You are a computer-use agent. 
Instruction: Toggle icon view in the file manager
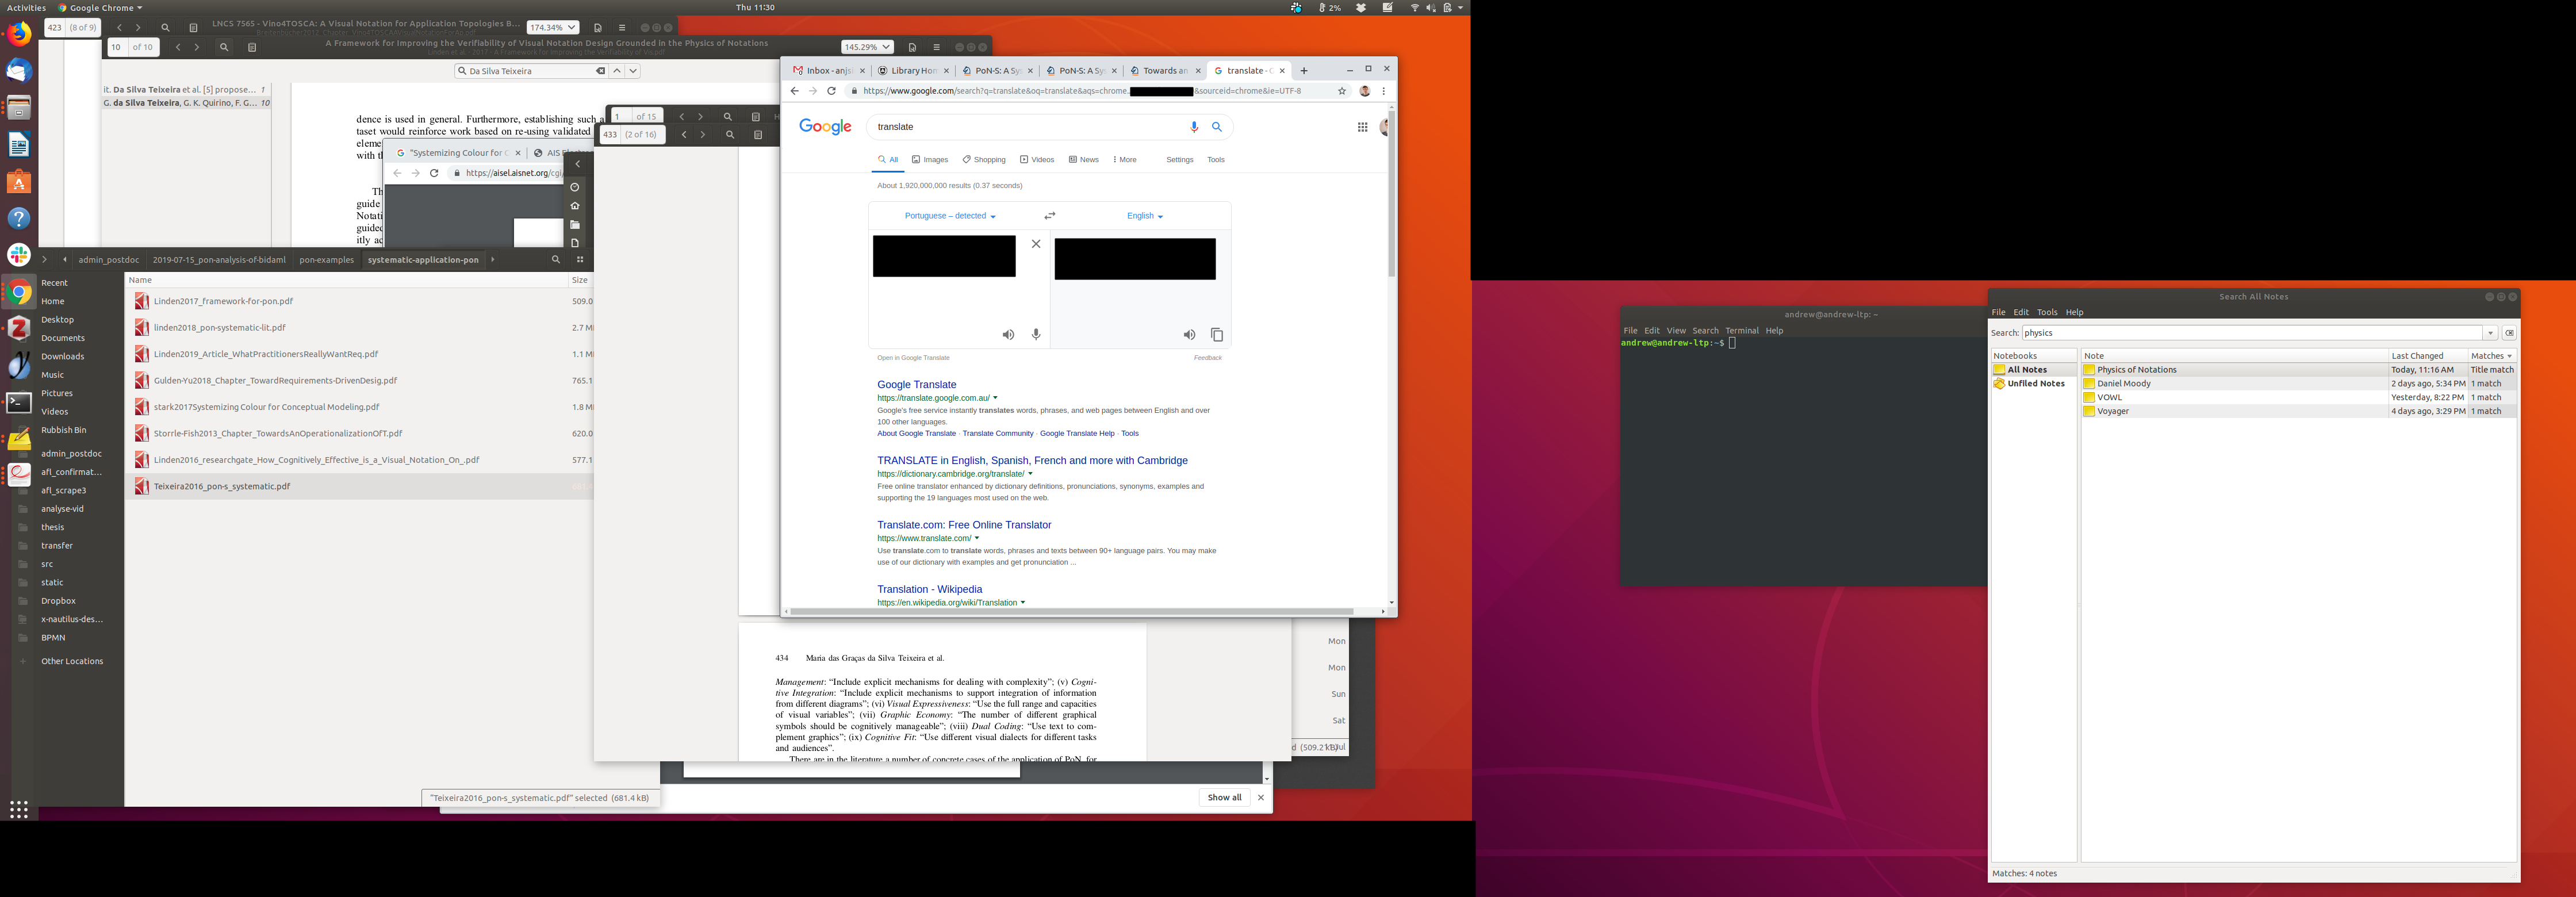point(580,260)
